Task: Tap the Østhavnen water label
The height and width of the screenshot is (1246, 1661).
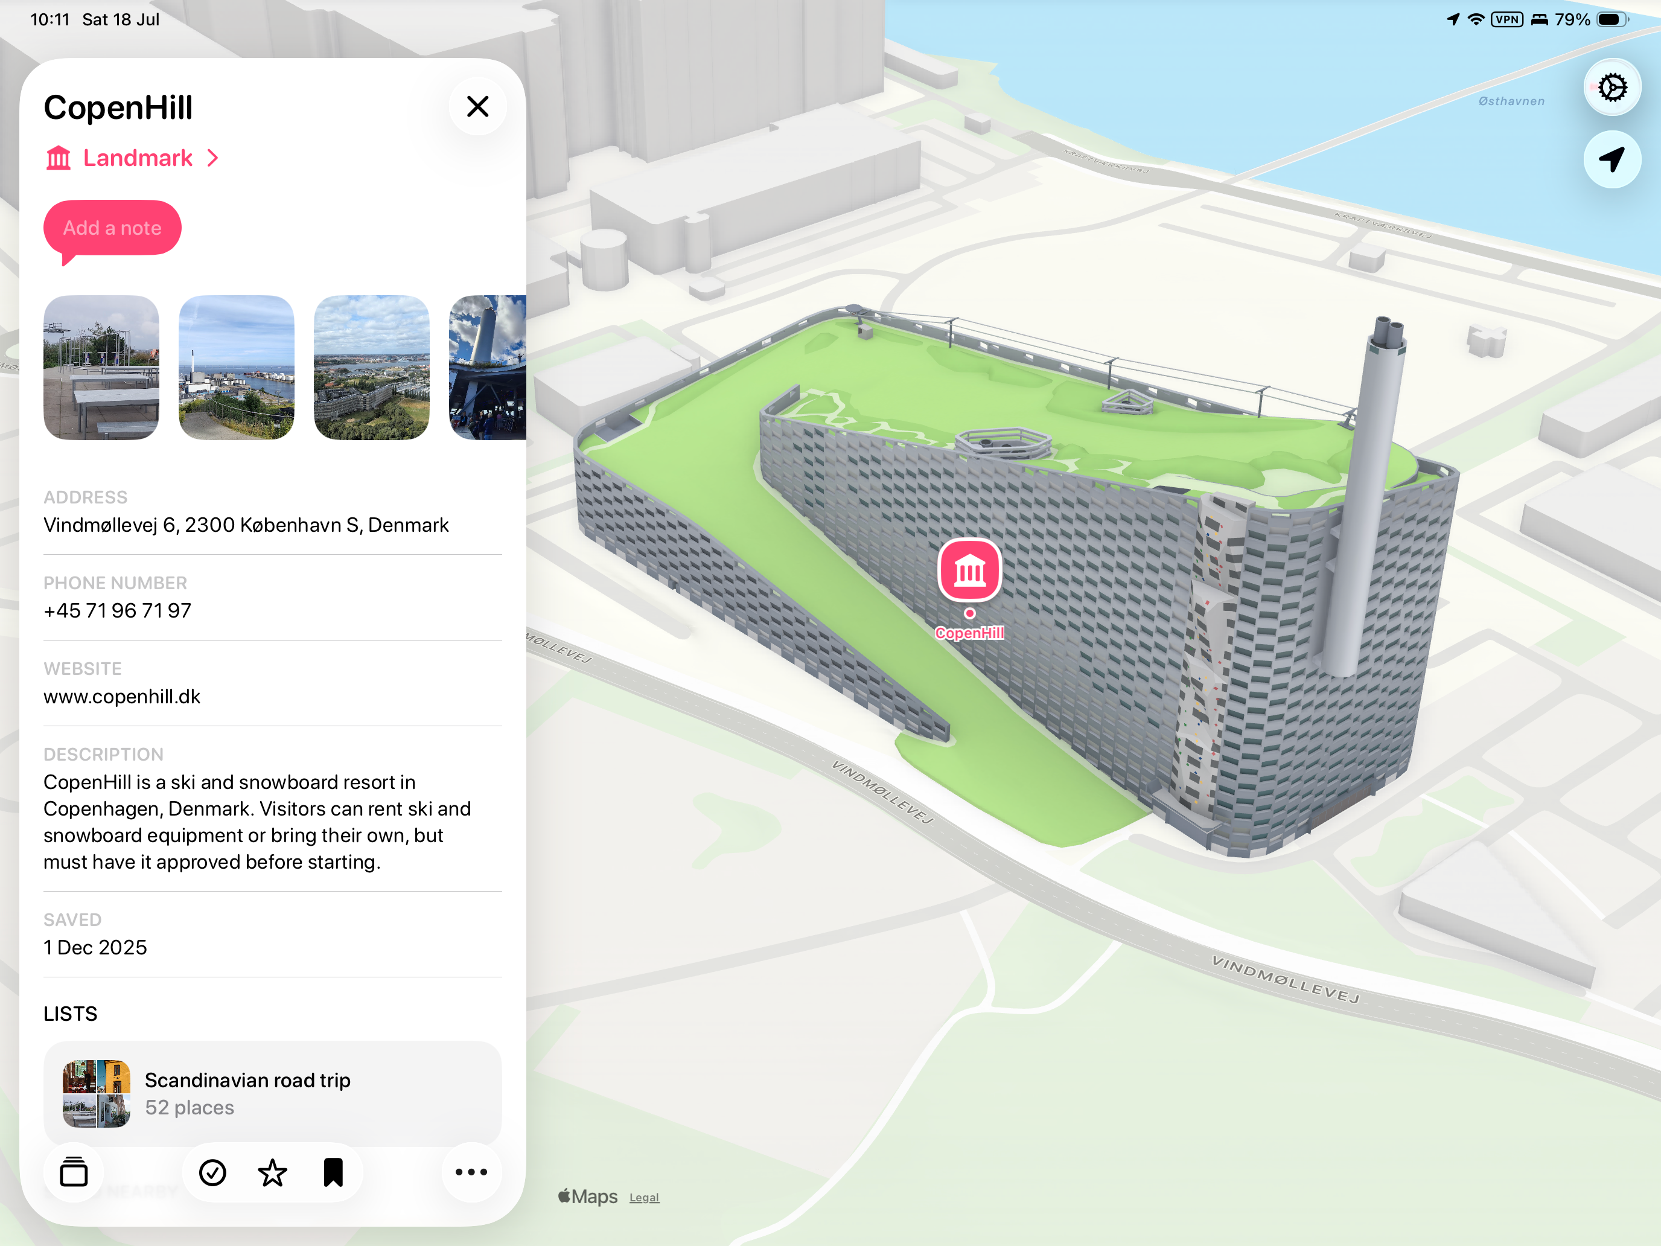Action: click(x=1511, y=101)
